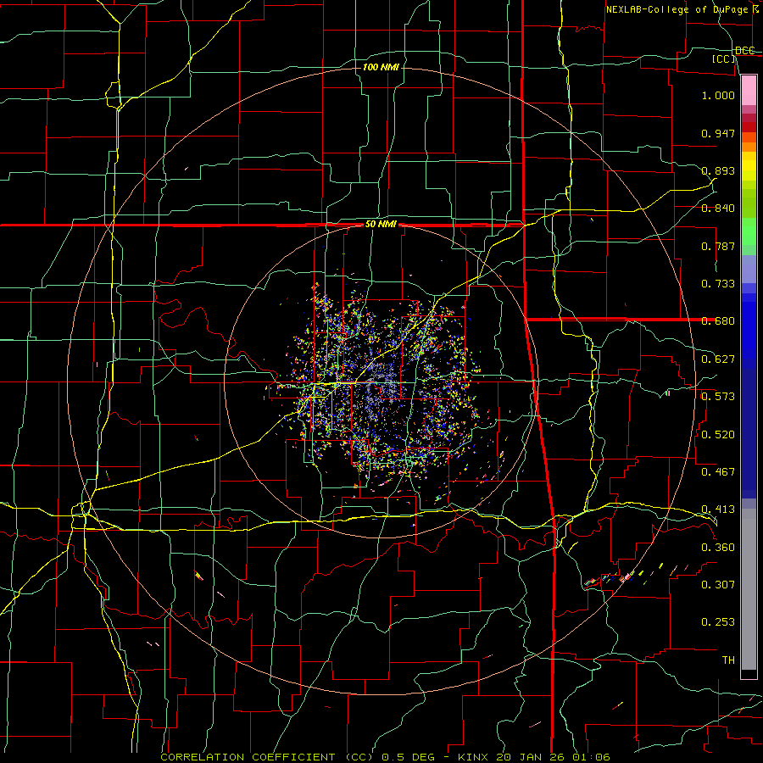
Task: Click the TH threshold label on the legend
Action: click(x=728, y=660)
